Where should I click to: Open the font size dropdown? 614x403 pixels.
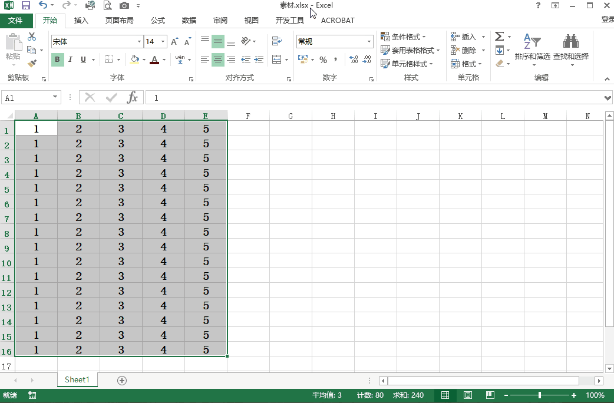pyautogui.click(x=163, y=41)
